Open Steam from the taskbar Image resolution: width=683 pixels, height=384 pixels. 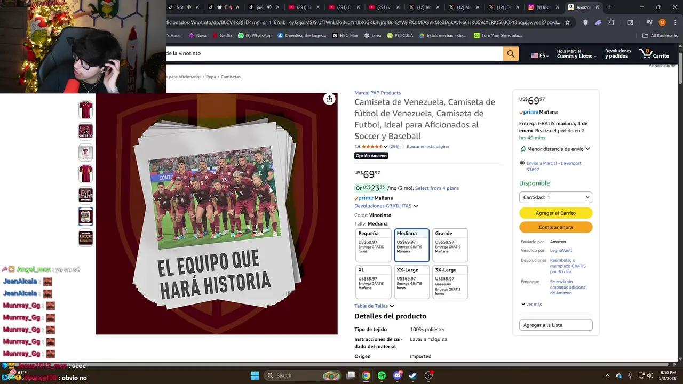click(412, 375)
